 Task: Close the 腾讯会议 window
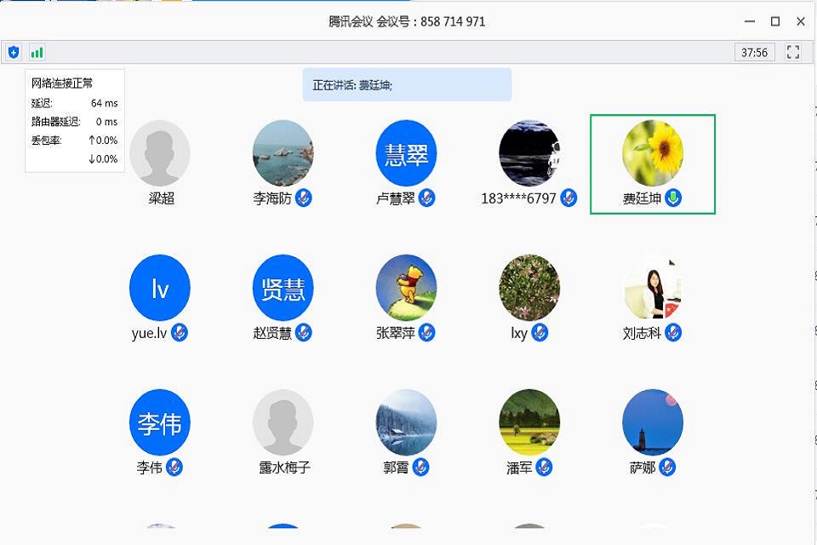click(x=801, y=21)
